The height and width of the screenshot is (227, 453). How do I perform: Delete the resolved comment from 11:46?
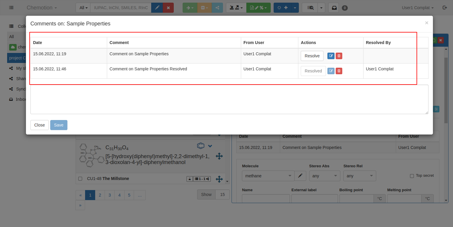[x=339, y=71]
